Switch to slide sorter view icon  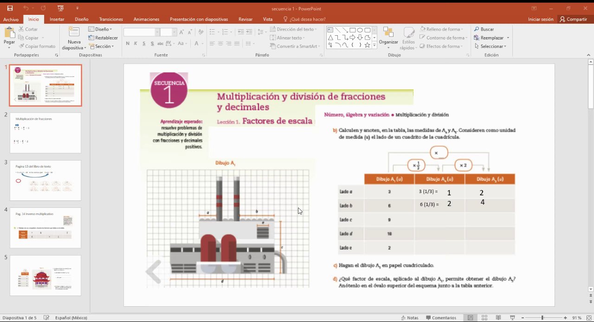[x=484, y=318]
